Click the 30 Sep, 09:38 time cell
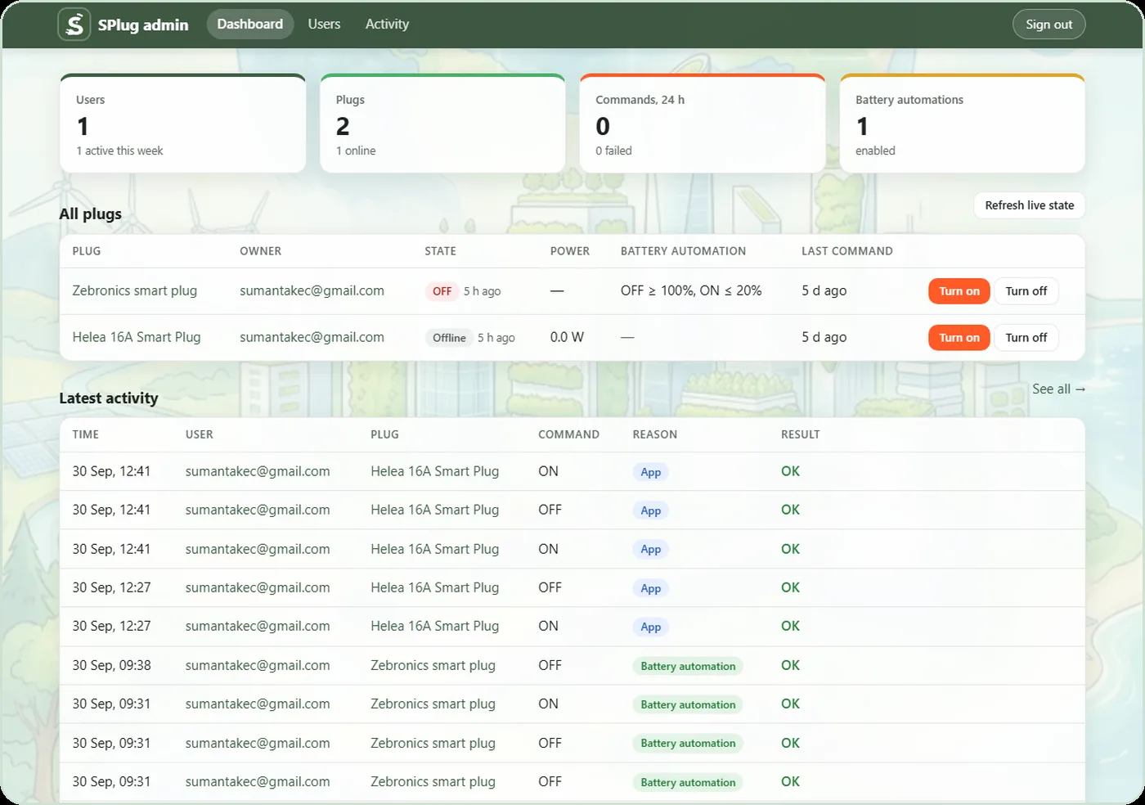Screen dimensions: 1145x805 coord(111,665)
